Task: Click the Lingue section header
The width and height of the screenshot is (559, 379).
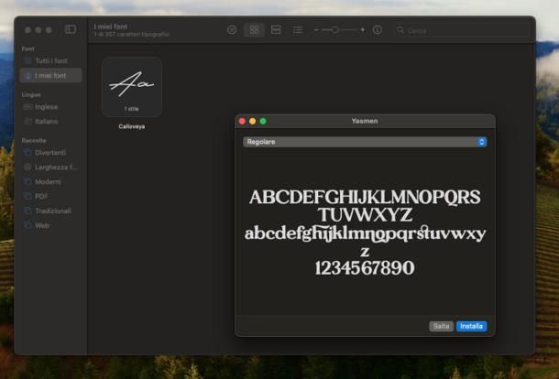Action: [31, 95]
